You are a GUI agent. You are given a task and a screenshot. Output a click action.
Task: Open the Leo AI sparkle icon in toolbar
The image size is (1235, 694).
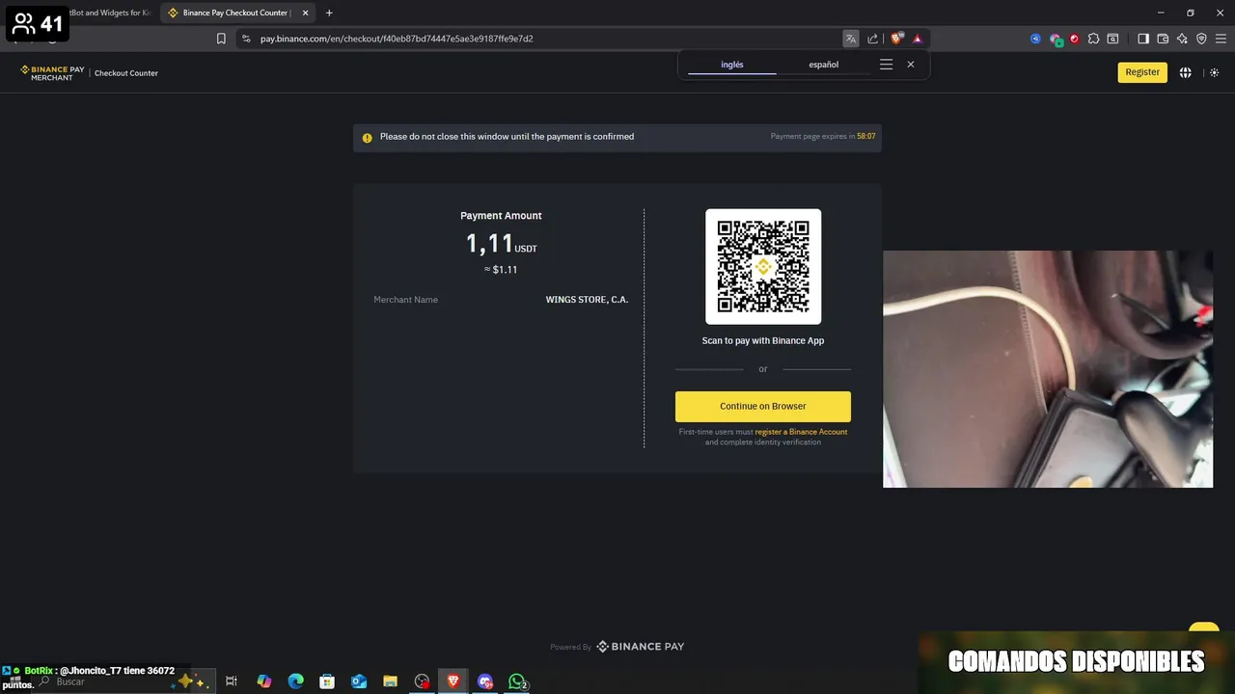(x=1182, y=39)
